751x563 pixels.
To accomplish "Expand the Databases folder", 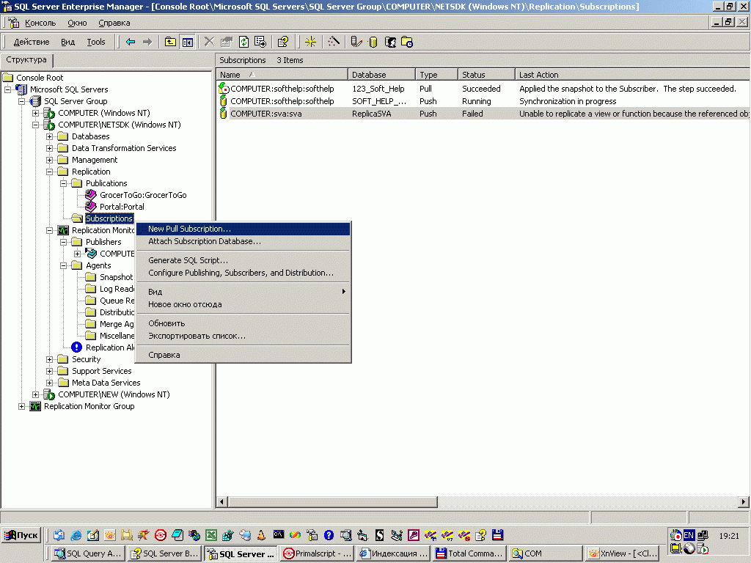I will (x=49, y=136).
